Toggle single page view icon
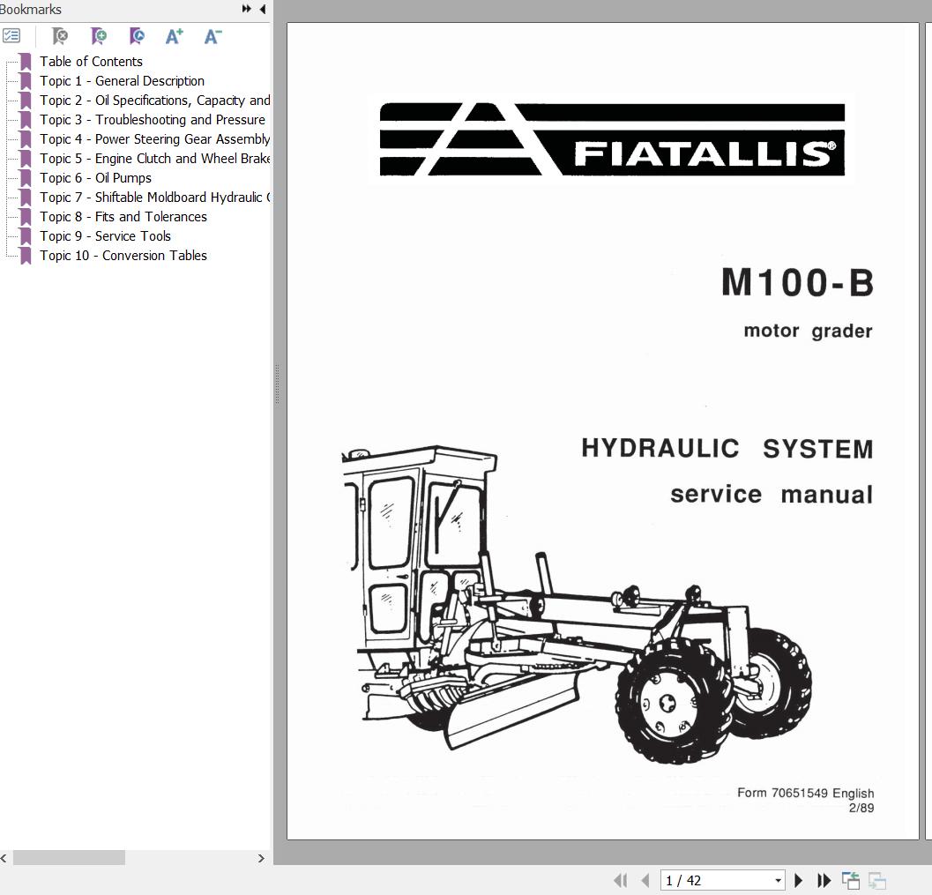This screenshot has height=895, width=932. [x=851, y=880]
